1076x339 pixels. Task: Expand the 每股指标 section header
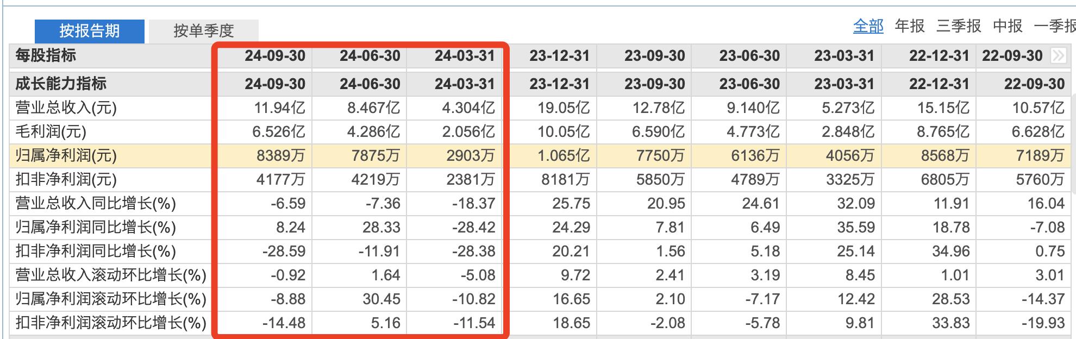pos(46,55)
